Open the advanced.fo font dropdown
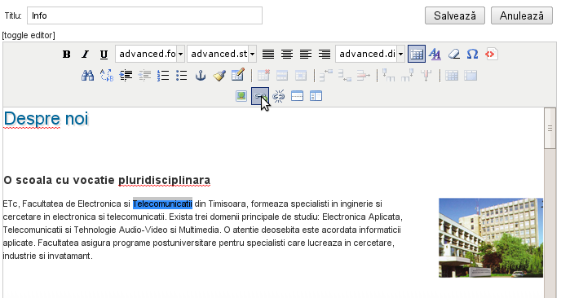 point(150,54)
